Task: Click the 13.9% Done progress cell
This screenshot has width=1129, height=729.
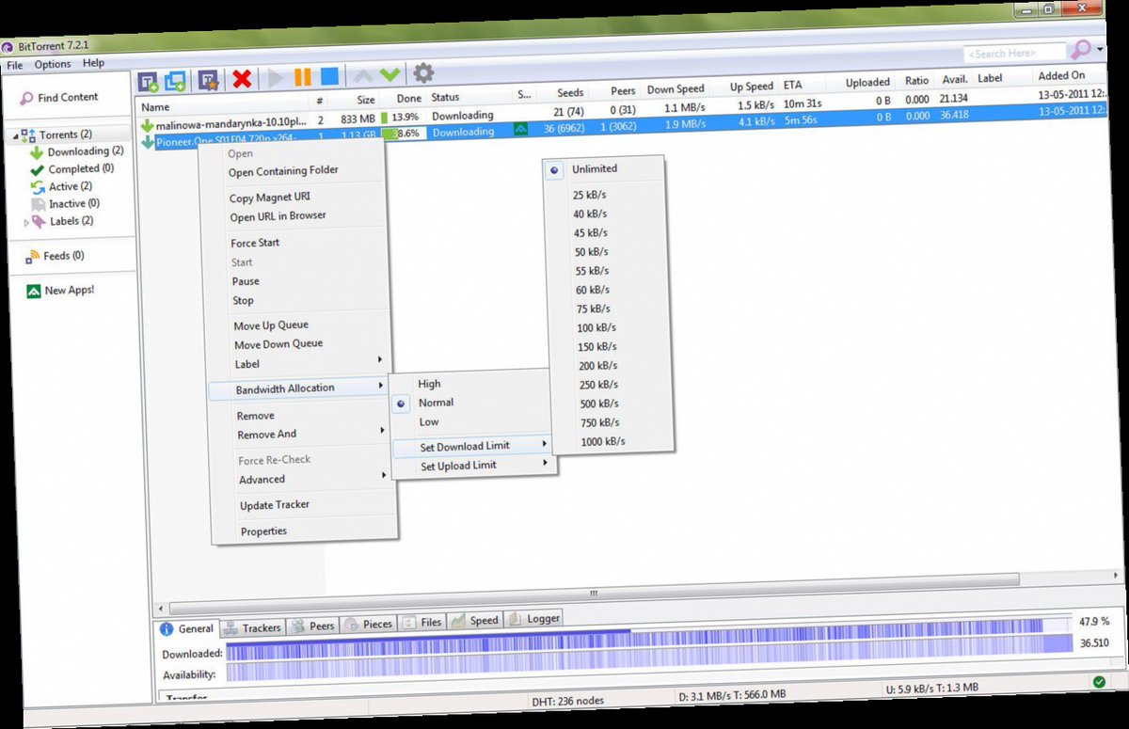Action: pos(403,117)
